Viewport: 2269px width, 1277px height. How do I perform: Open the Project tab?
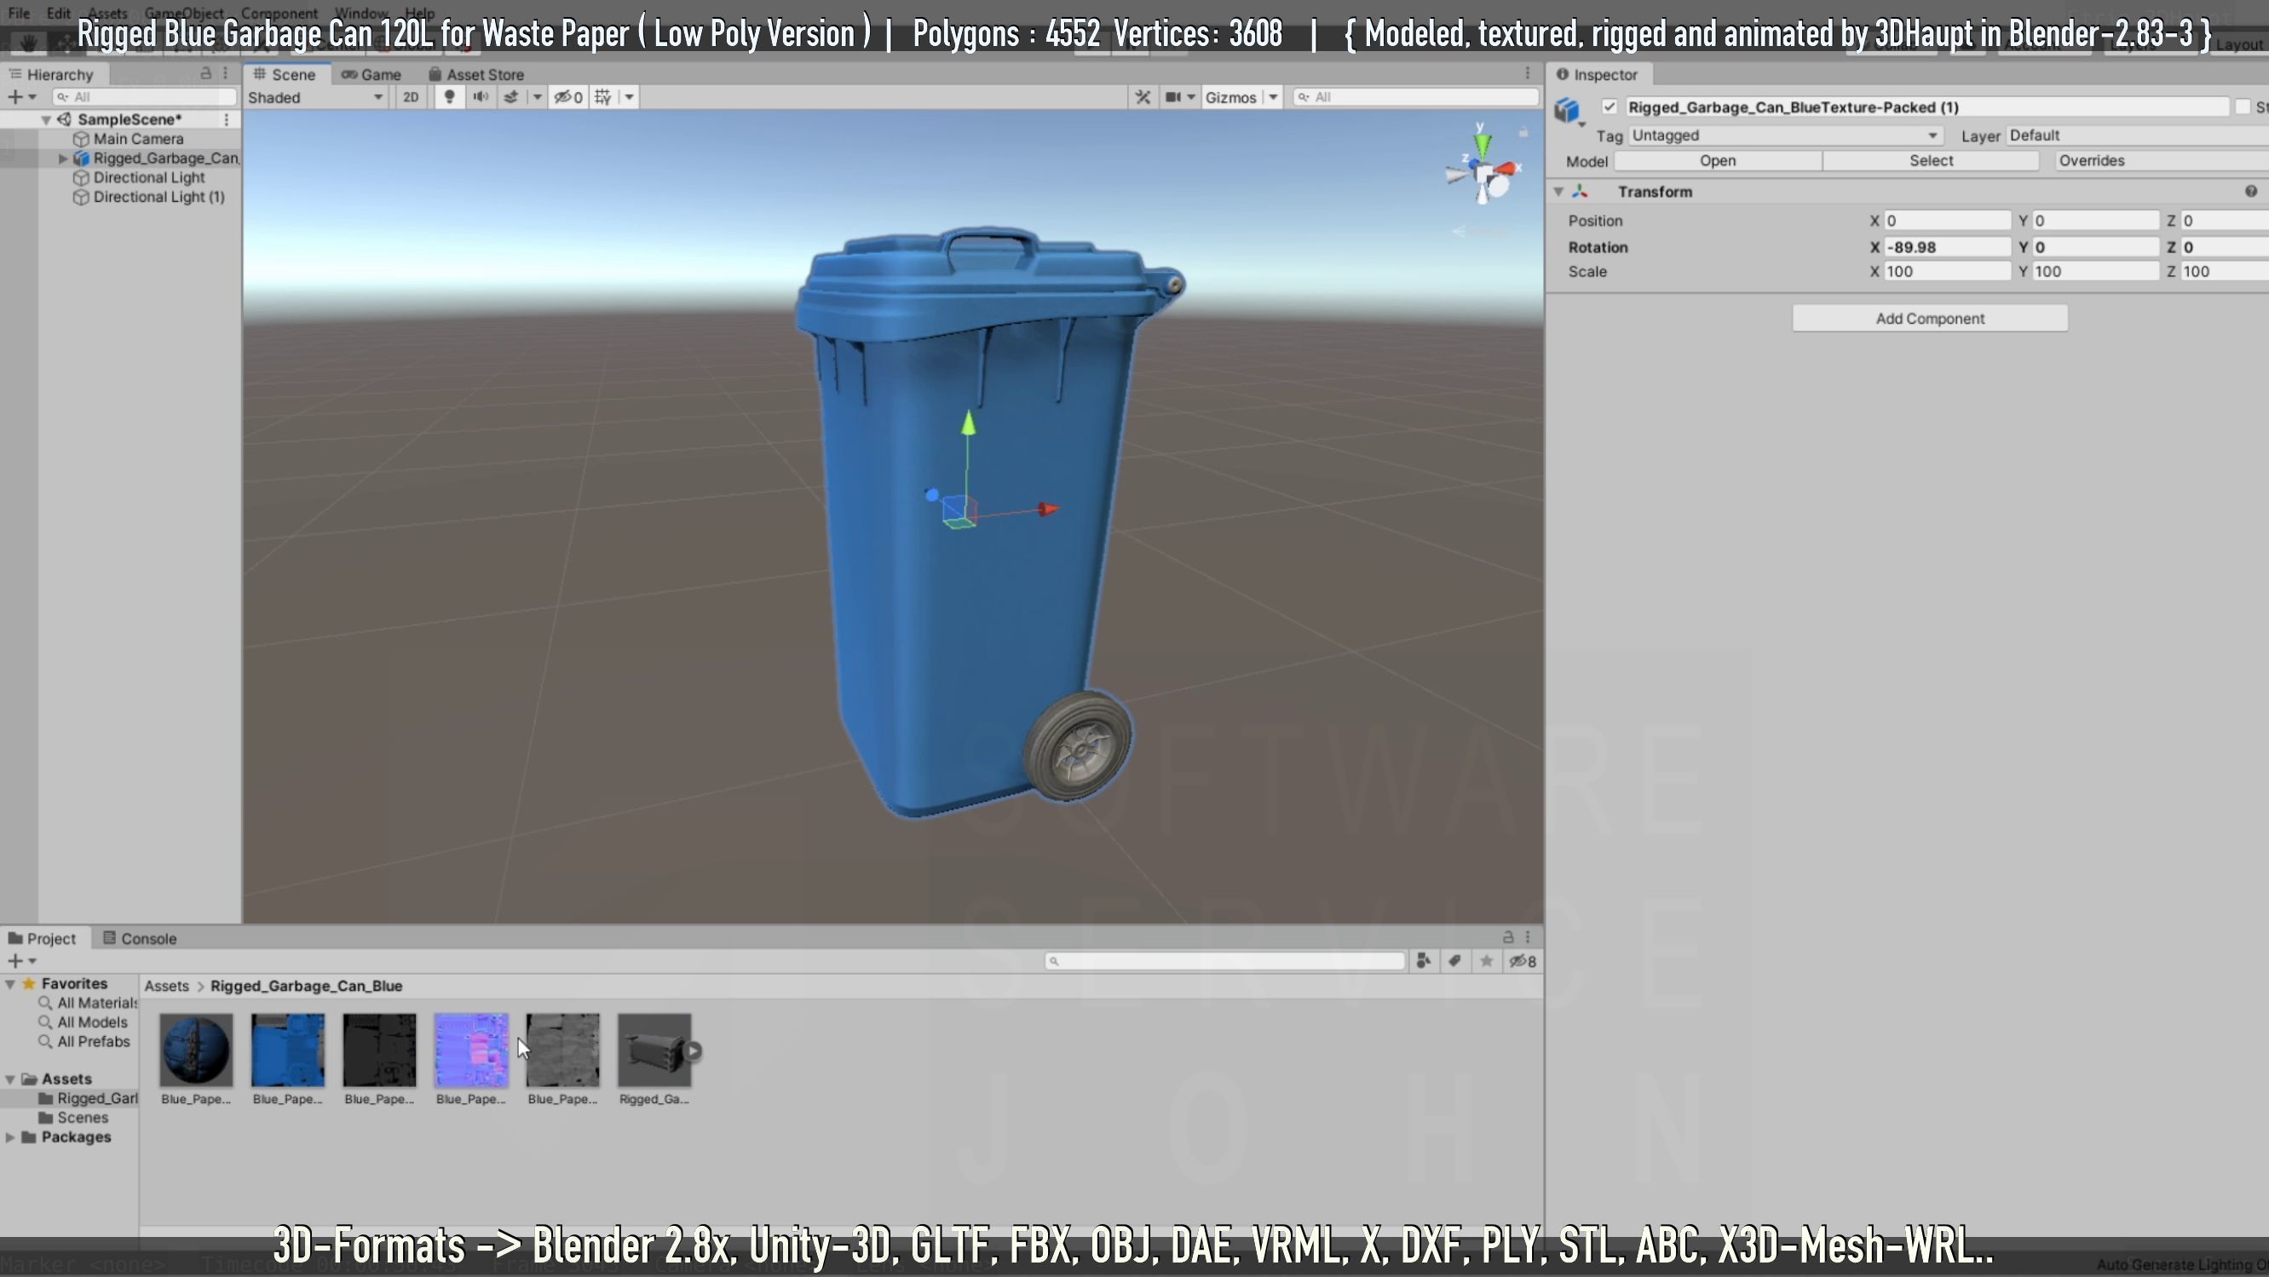tap(43, 939)
